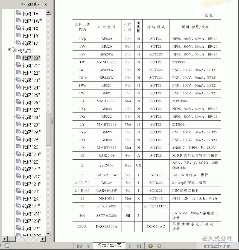Click the PDF icon beside 代码"2M"

coord(19,213)
